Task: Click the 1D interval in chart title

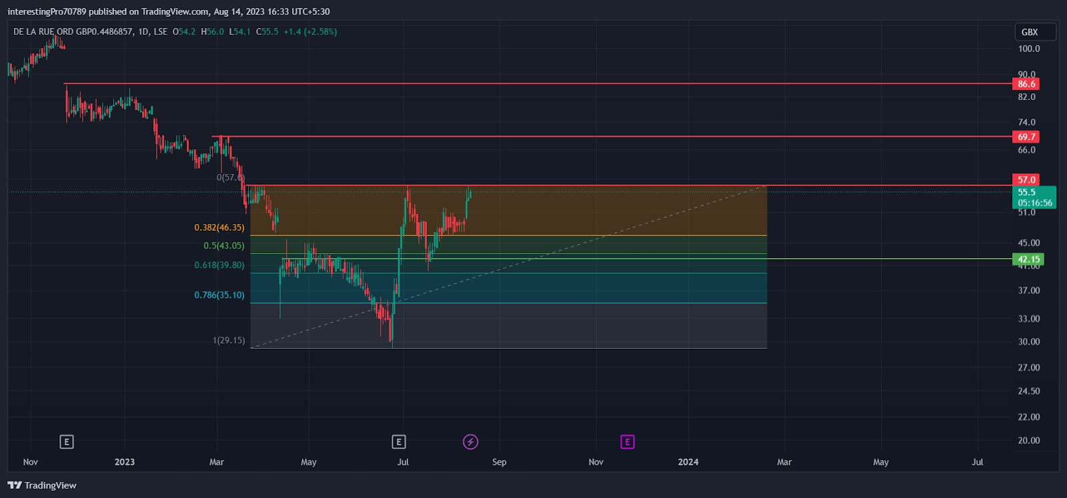Action: point(143,31)
